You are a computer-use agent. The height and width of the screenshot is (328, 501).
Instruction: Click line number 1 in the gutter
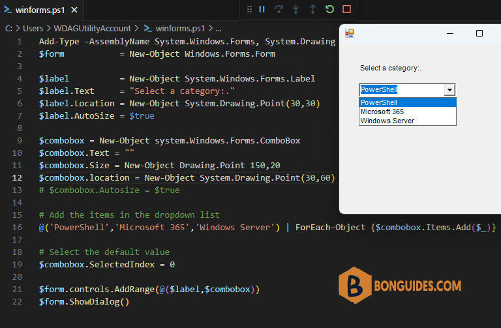click(x=20, y=42)
